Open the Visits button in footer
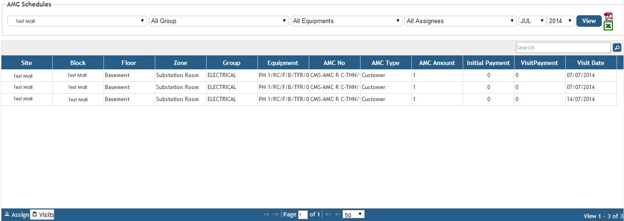This screenshot has height=221, width=624. point(43,215)
